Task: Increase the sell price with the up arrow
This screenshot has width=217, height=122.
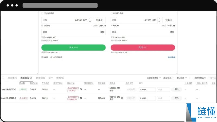Action: pos(159,19)
